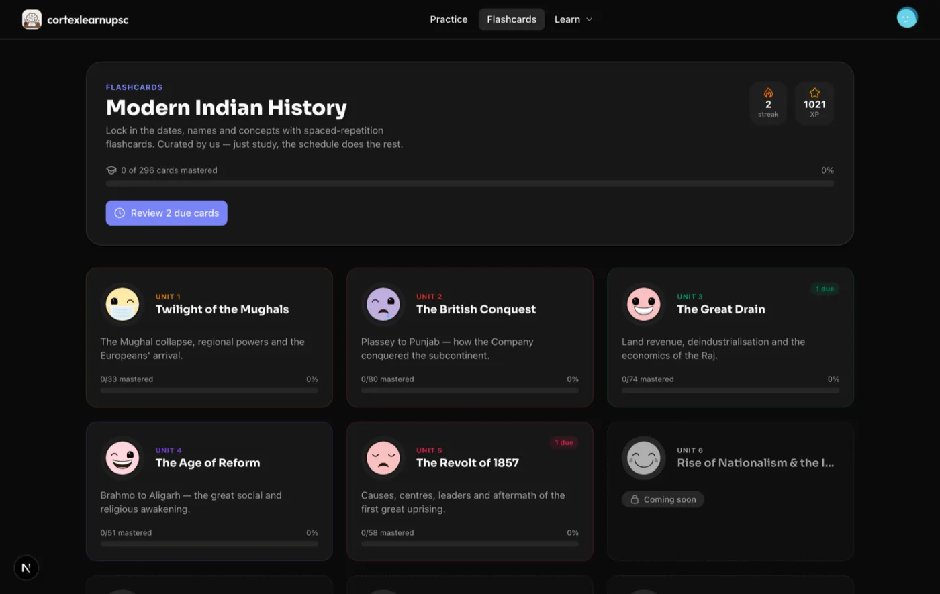Open The Great Drain unit
The image size is (940, 594).
[x=731, y=338]
